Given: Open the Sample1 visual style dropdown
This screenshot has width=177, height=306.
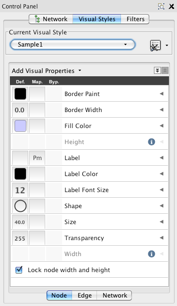Looking at the screenshot, I should click(x=72, y=45).
